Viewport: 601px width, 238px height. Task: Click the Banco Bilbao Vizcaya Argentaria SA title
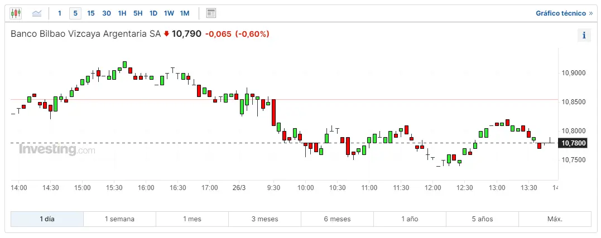(x=85, y=33)
